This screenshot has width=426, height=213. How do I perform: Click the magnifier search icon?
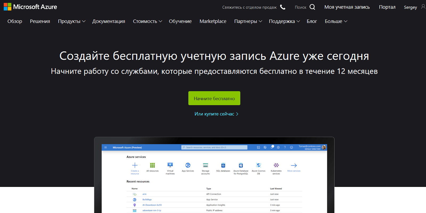pos(312,7)
